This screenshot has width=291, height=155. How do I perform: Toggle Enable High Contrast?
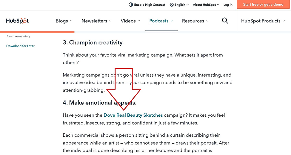tap(147, 5)
